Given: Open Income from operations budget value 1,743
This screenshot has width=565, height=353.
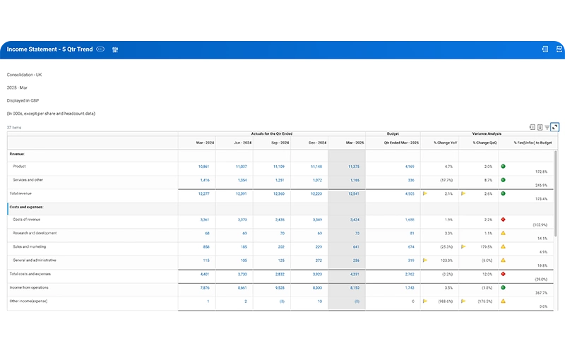Looking at the screenshot, I should point(410,288).
